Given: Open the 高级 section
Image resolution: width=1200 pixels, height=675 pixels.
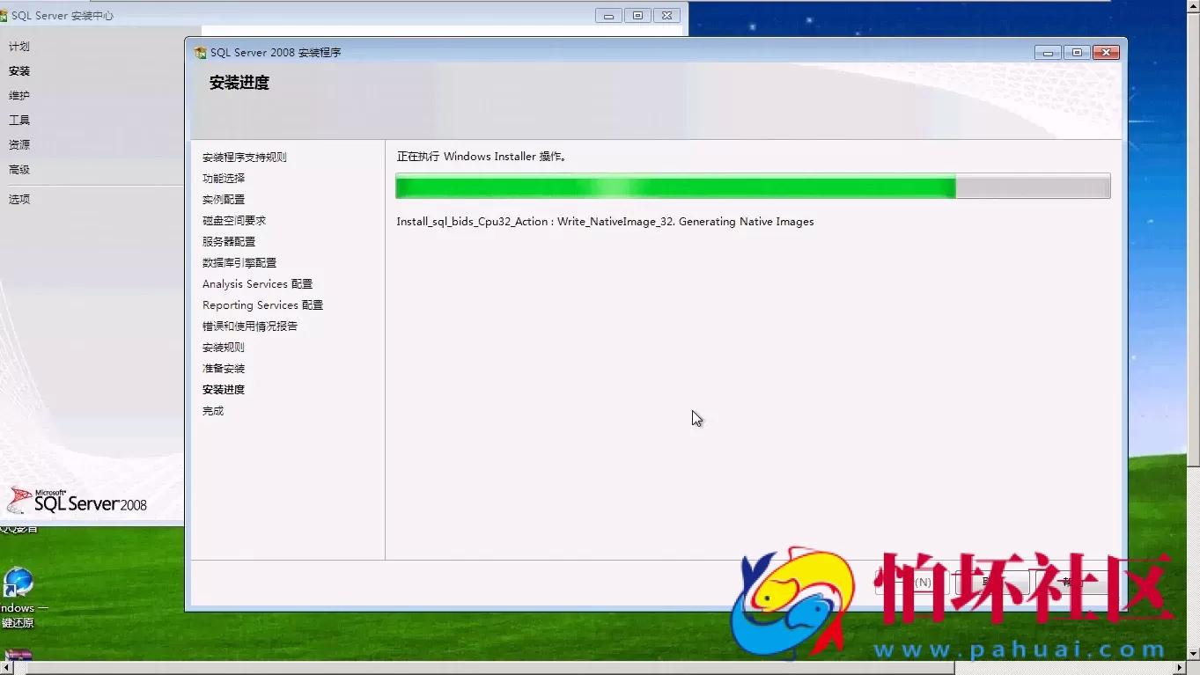Looking at the screenshot, I should pyautogui.click(x=18, y=169).
